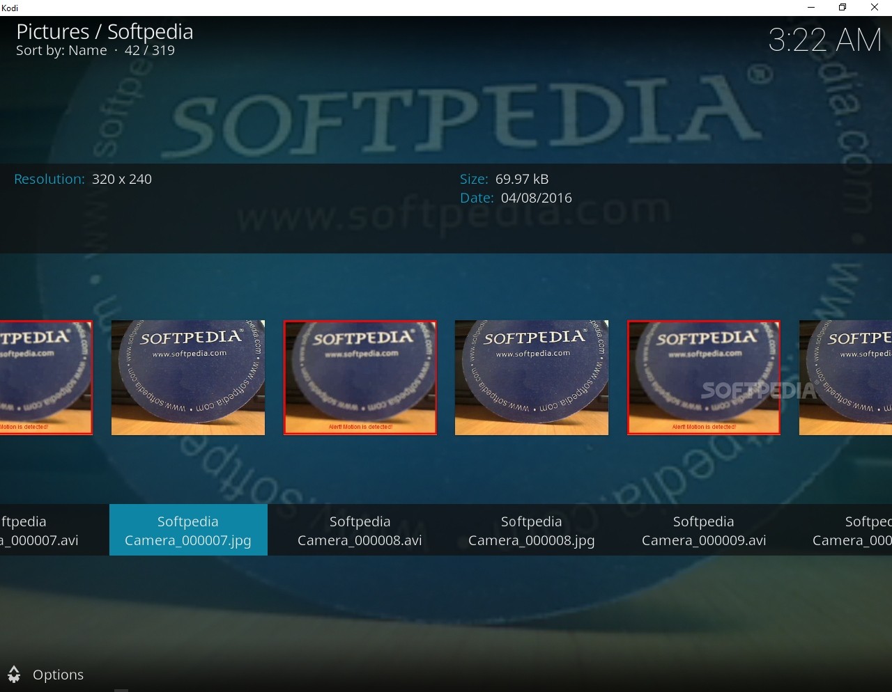Close the Kodi window
Image resolution: width=892 pixels, height=692 pixels.
(x=875, y=8)
